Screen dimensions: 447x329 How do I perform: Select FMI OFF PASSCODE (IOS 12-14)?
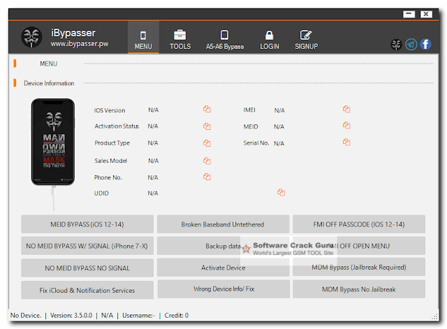tap(359, 224)
